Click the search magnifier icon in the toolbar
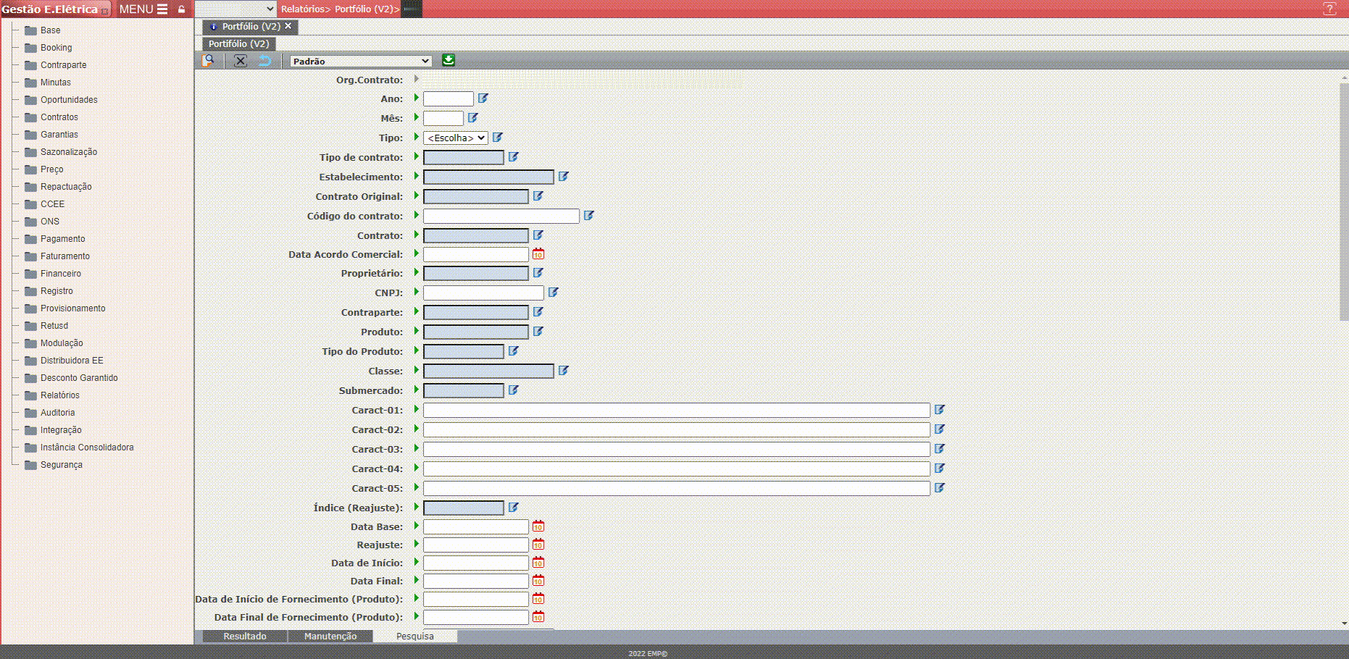Viewport: 1349px width, 659px height. [x=209, y=61]
